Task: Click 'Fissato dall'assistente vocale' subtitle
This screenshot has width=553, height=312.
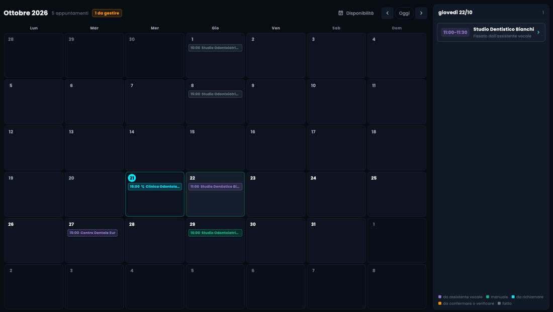Action: coord(502,36)
